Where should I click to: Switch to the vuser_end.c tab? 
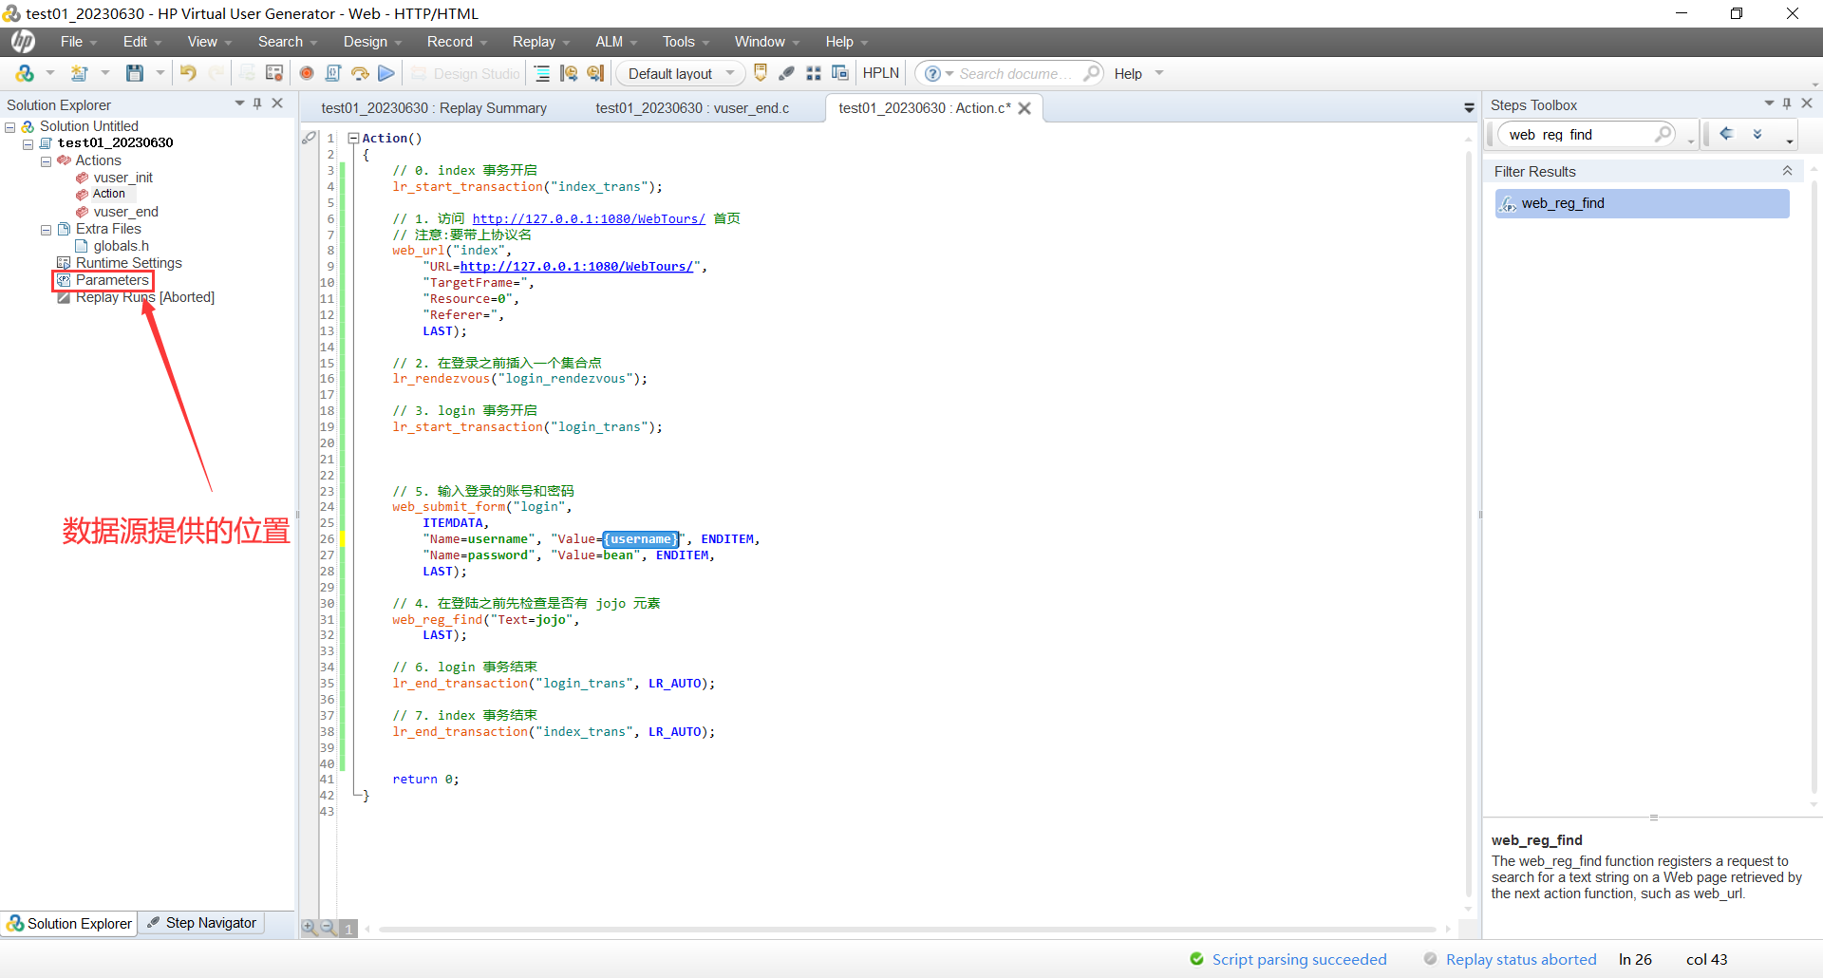click(x=692, y=108)
